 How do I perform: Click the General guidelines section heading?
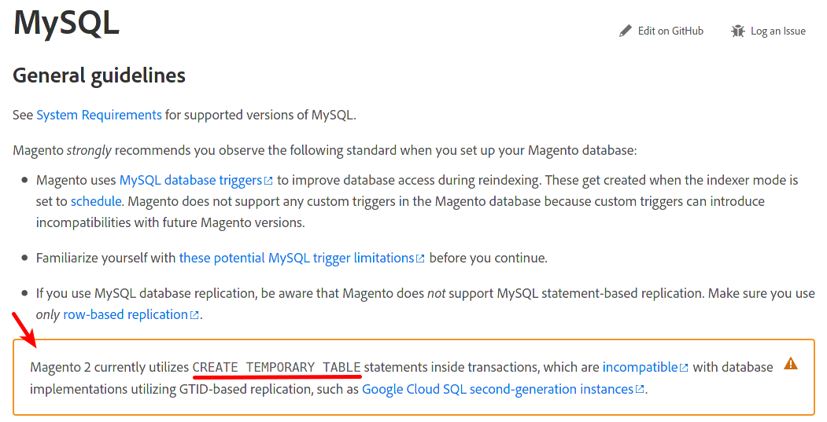coord(99,75)
